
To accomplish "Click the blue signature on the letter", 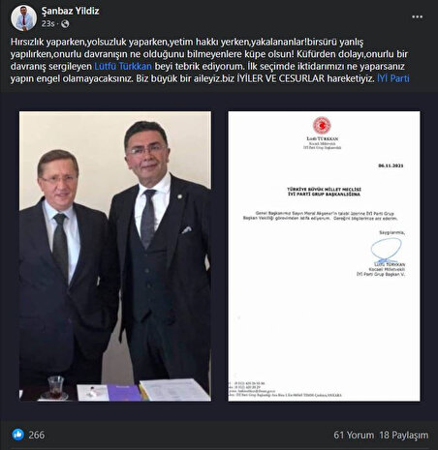I will pos(386,250).
